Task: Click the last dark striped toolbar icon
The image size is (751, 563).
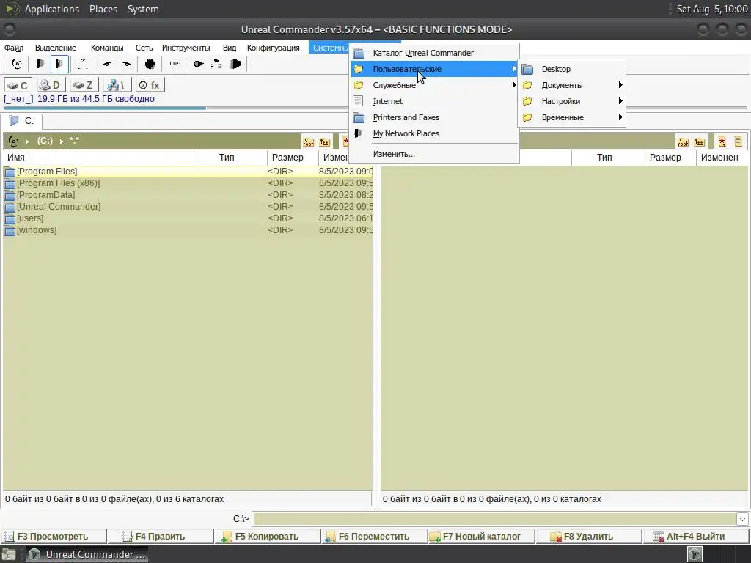Action: click(x=235, y=64)
